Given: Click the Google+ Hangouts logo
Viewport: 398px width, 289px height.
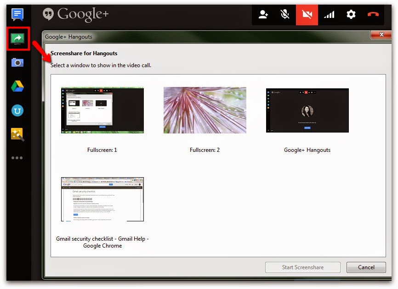Looking at the screenshot, I should [x=76, y=14].
